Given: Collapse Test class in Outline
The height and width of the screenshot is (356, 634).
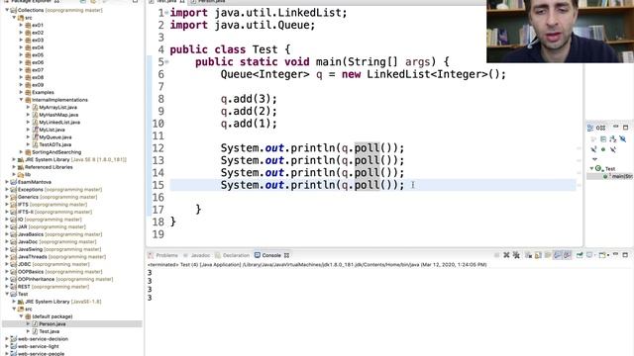Looking at the screenshot, I should click(x=591, y=168).
